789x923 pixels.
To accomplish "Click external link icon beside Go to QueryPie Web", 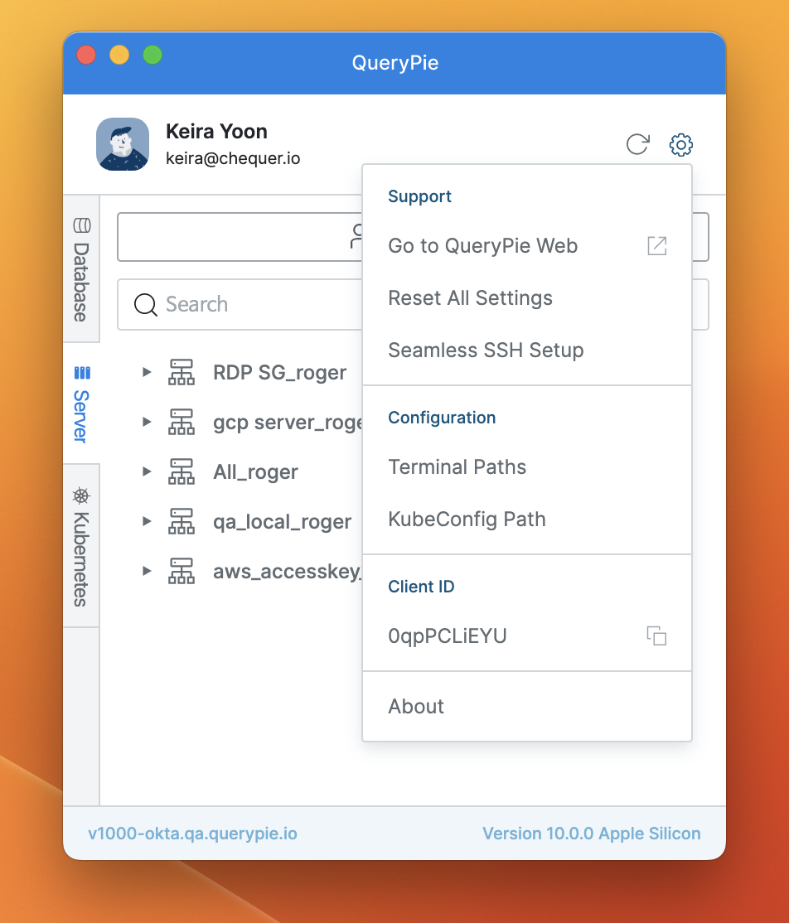I will (x=656, y=246).
